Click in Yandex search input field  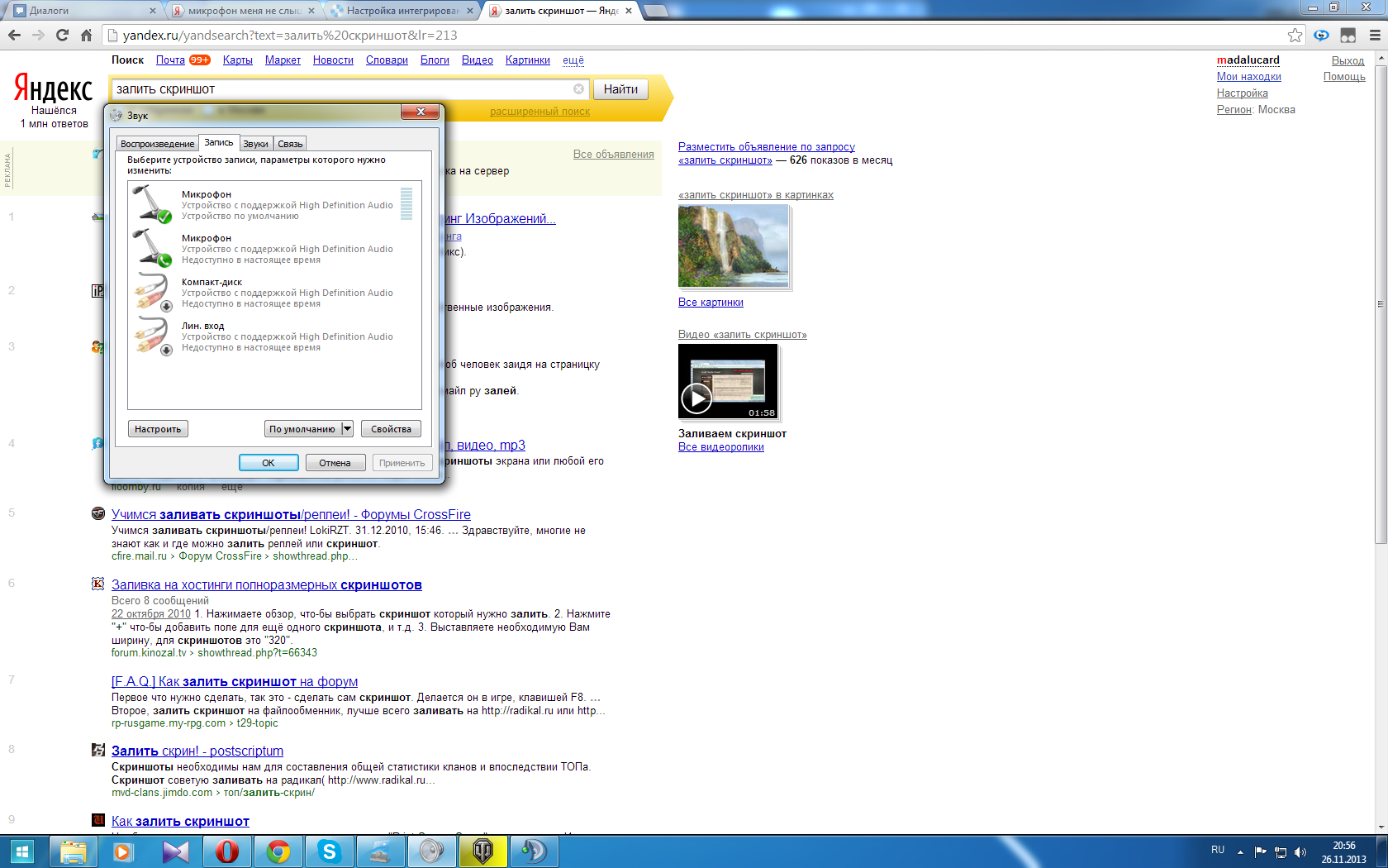pos(343,89)
